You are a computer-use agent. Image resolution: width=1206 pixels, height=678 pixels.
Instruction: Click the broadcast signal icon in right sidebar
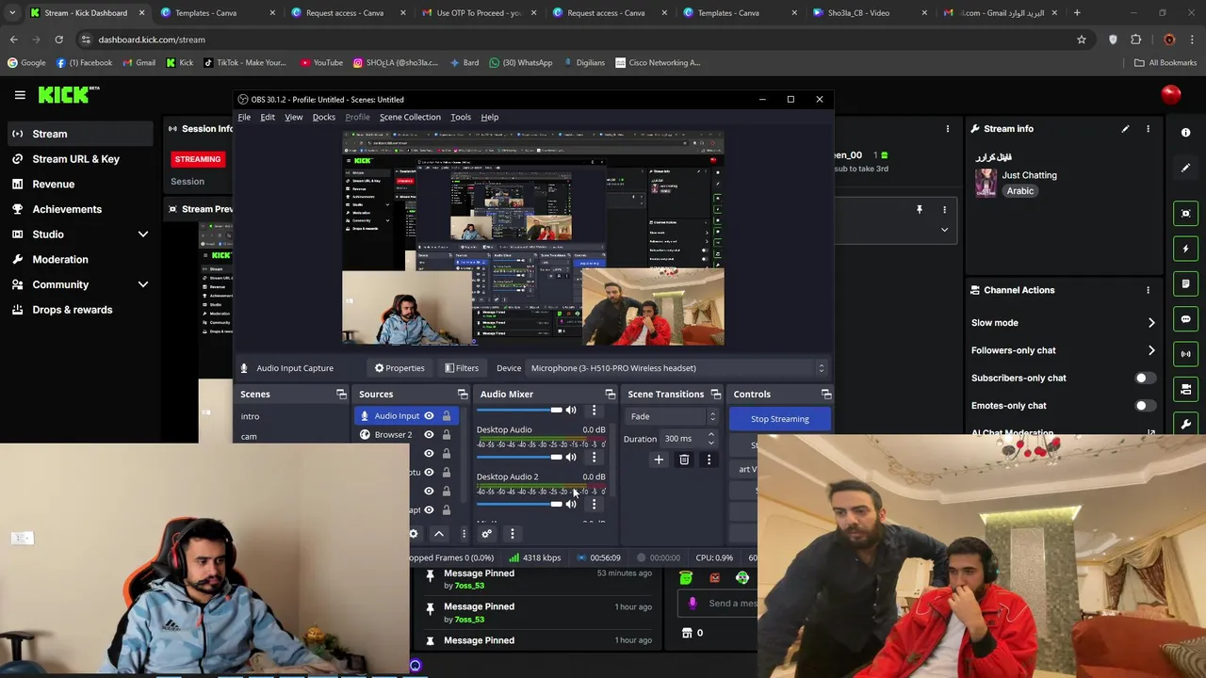[1186, 354]
